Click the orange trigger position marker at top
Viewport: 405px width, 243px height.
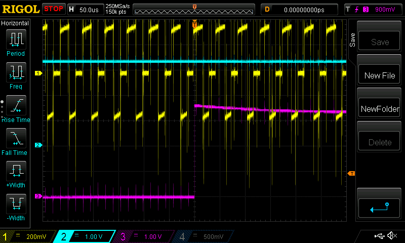pos(194,24)
